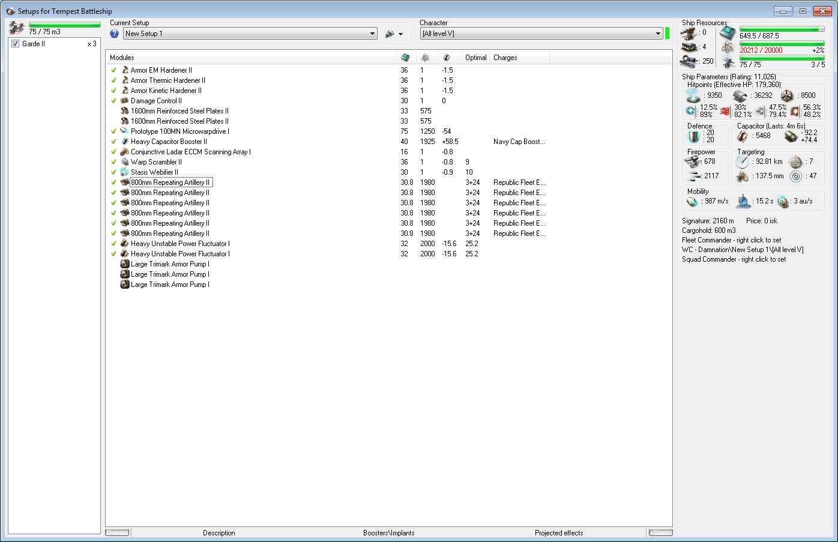Uncheck the Garde II drone checkbox
Screen dimensions: 838x542
[15, 44]
